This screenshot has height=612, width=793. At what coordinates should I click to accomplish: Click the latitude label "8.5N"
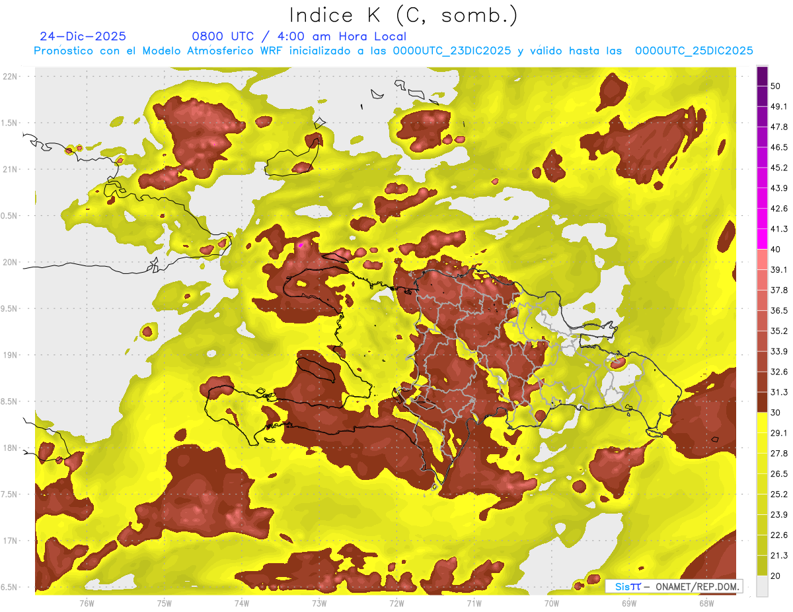pos(9,402)
